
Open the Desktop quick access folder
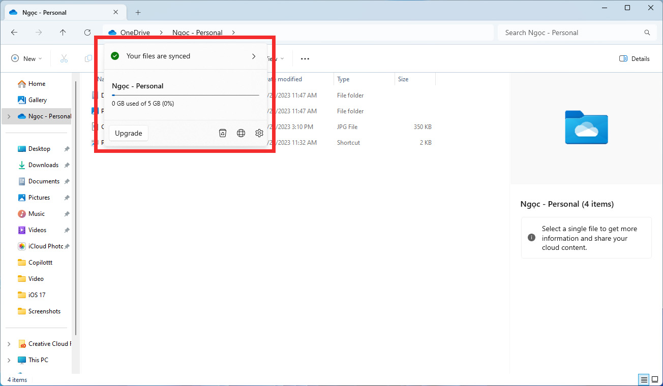click(39, 149)
